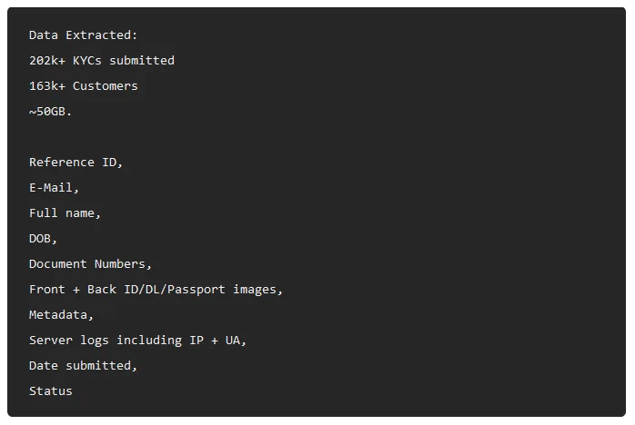
Task: Click the word 'Customers' in the block
Action: pyautogui.click(x=106, y=86)
